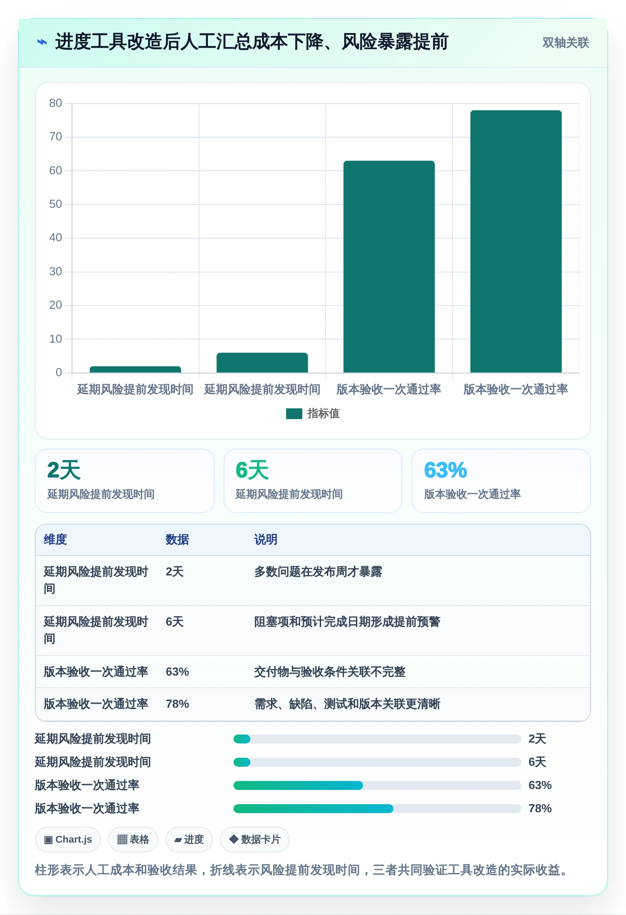
Task: Click the 63% value in the table
Action: 177,672
